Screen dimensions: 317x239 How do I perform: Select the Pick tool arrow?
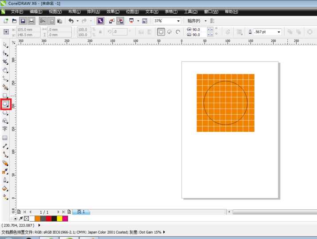point(5,44)
